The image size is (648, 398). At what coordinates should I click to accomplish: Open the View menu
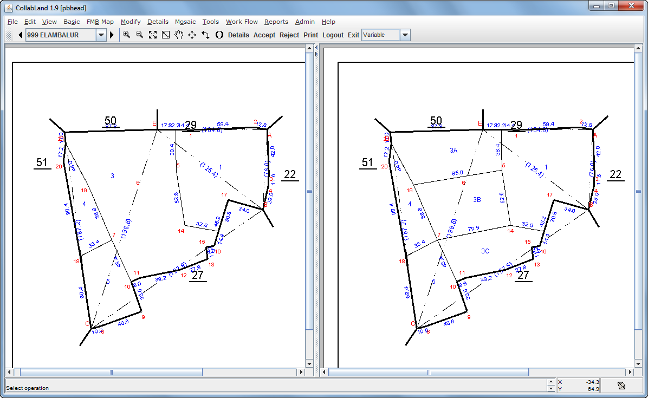click(x=49, y=22)
